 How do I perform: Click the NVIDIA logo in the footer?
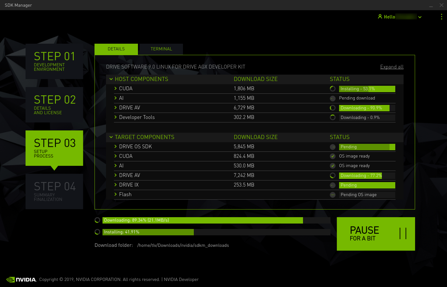click(x=21, y=279)
